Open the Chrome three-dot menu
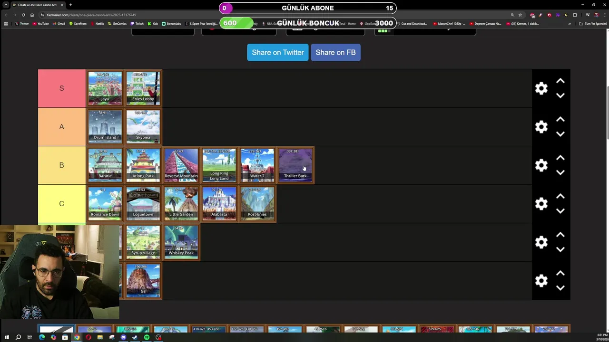This screenshot has width=609, height=342. pos(604,15)
